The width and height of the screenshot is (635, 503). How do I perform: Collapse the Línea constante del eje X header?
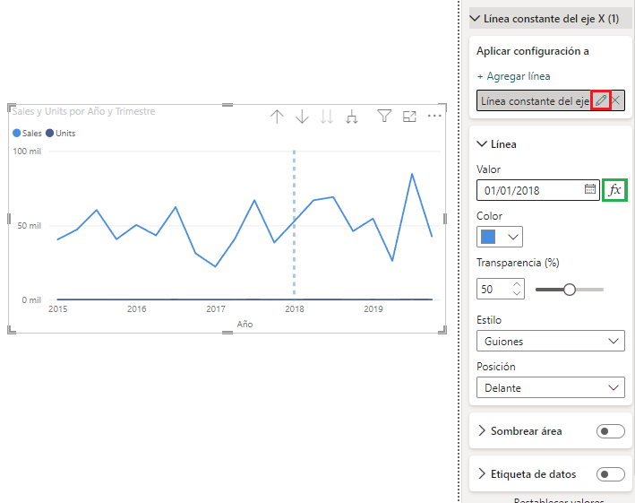click(x=475, y=18)
